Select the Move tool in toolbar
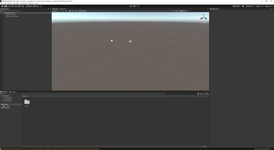274x150 pixels. [x=5, y=6]
